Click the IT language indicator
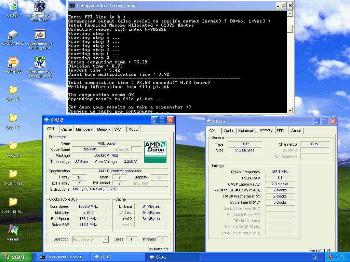This screenshot has width=350, height=262. pyautogui.click(x=315, y=257)
